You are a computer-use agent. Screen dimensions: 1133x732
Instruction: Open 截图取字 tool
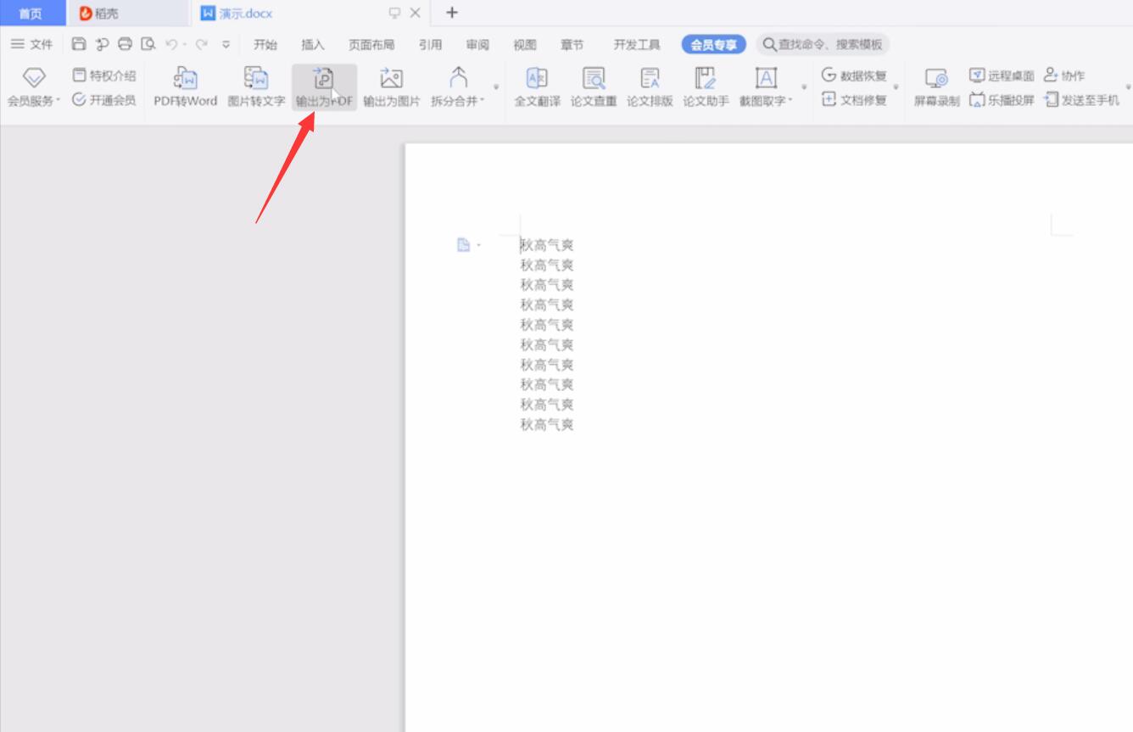point(766,87)
